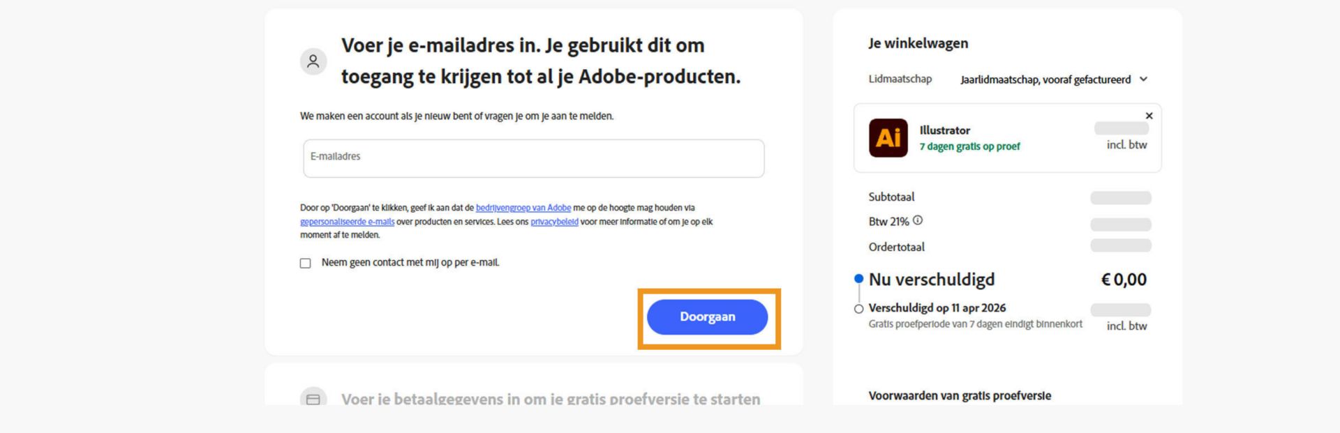The image size is (1340, 433).
Task: Expand 'Voorwaarden van gratis proefversie'
Action: [959, 395]
